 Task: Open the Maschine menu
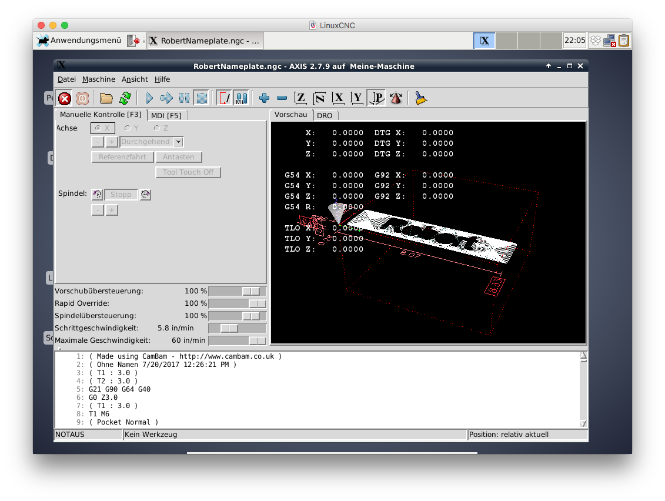[x=99, y=79]
